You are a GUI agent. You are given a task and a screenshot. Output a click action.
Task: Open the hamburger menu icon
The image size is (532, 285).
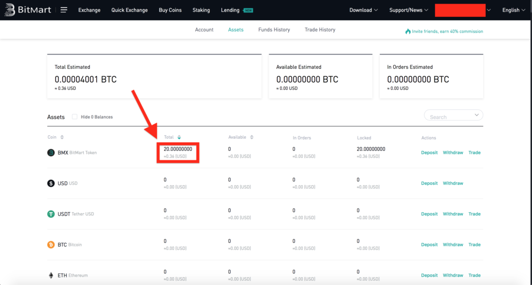coord(64,10)
